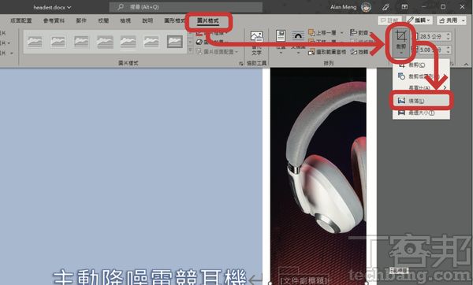Open the 長寬比(A) aspect ratio submenu
This screenshot has width=473, height=285.
click(x=421, y=87)
